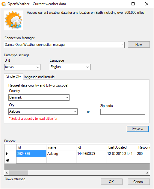Minimize the OpenWeather dialog window
Image resolution: width=154 pixels, height=189 pixels.
pos(120,4)
